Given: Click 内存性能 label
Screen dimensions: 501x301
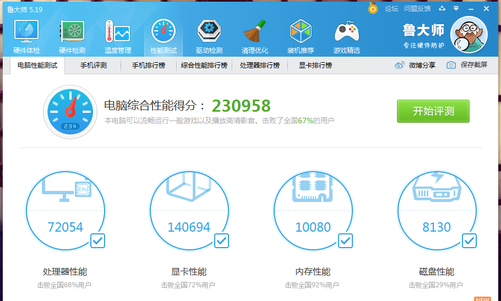Looking at the screenshot, I should point(313,272).
